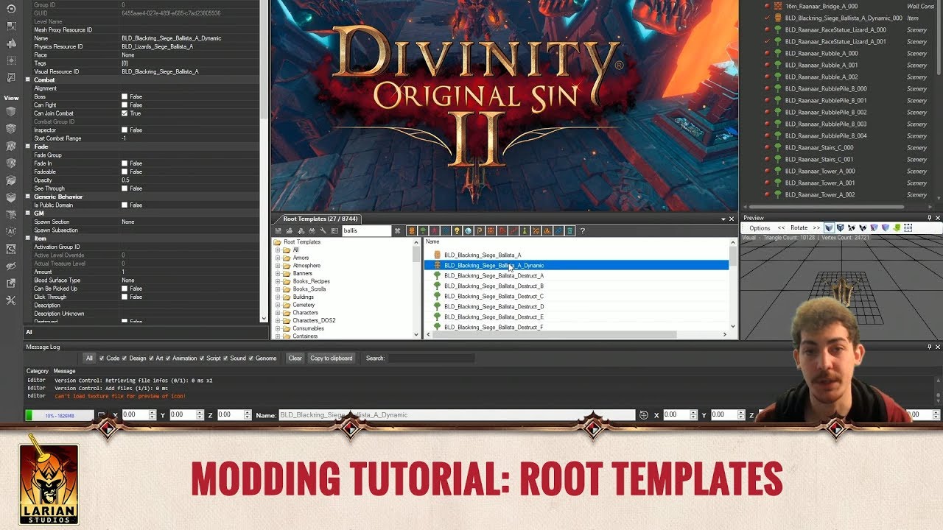Image resolution: width=943 pixels, height=530 pixels.
Task: Toggle the Boss checkbox
Action: 125,96
